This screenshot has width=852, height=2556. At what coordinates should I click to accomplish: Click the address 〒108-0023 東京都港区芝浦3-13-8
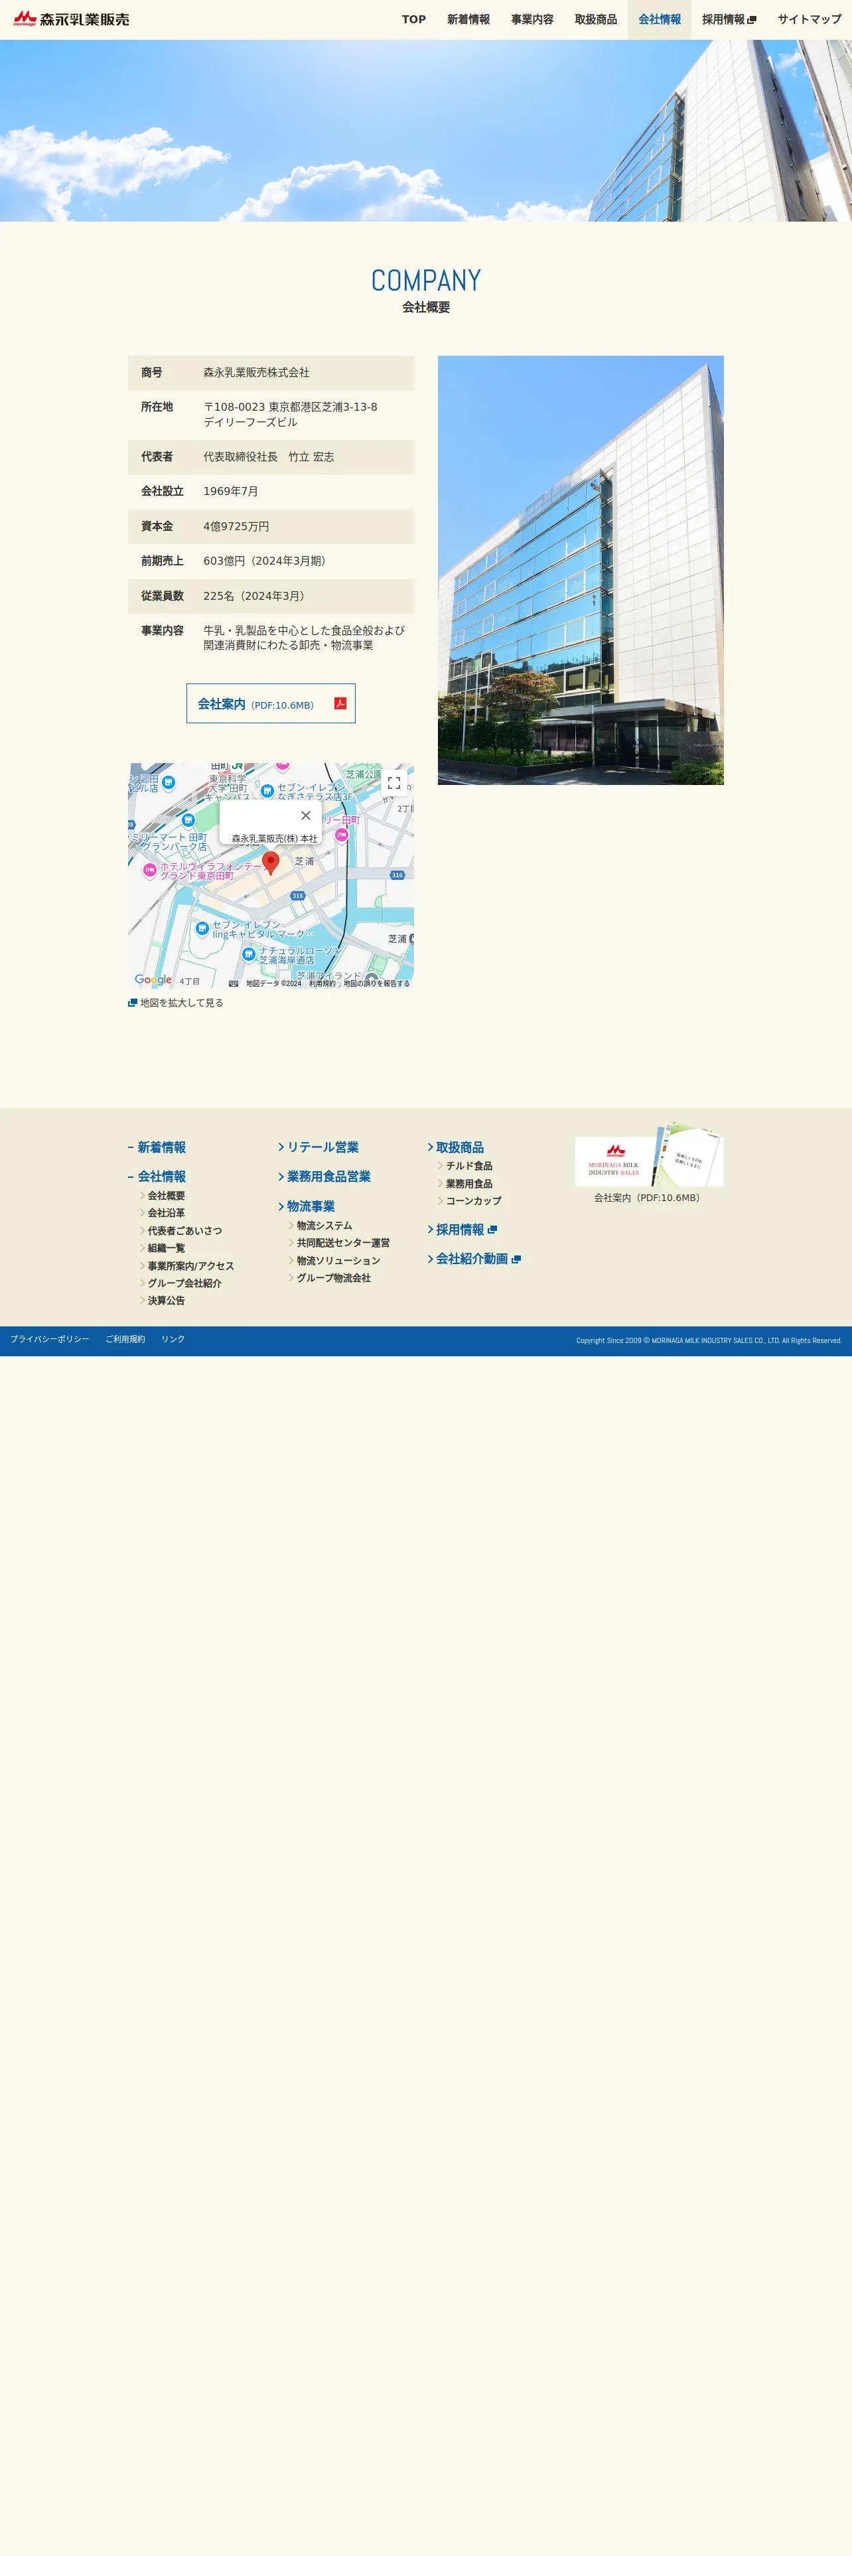coord(291,407)
